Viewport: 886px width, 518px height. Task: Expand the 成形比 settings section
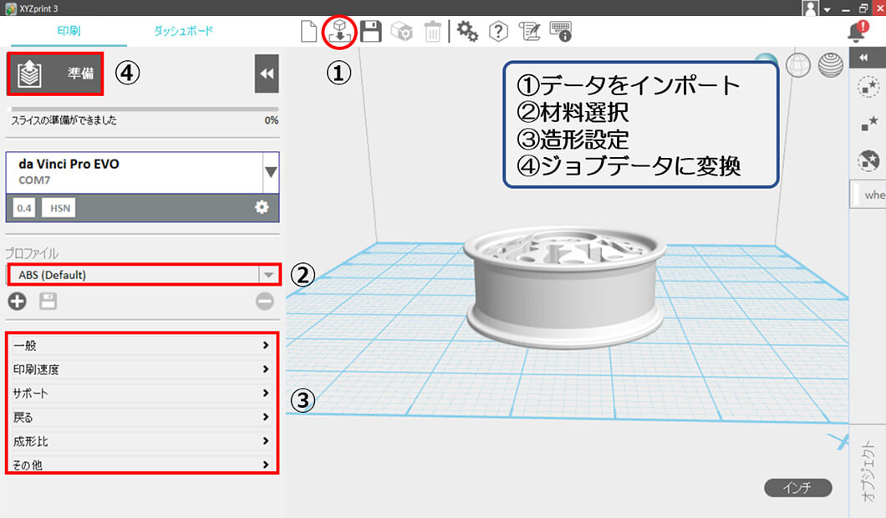[141, 441]
